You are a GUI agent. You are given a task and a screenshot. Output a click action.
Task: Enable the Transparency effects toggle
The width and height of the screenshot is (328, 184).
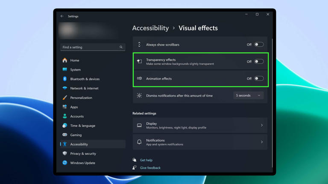pos(259,61)
